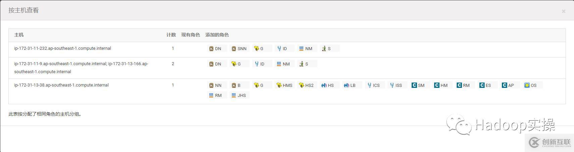The image size is (574, 152).
Task: Click the OS Oozie Server badge
Action: point(531,86)
